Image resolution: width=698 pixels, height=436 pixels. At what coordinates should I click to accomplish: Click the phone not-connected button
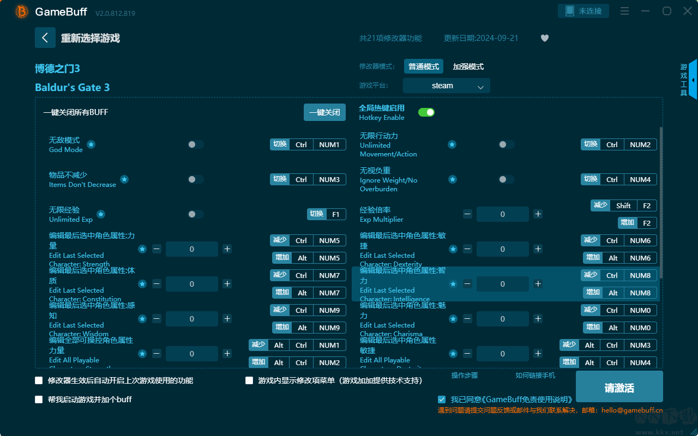(583, 11)
